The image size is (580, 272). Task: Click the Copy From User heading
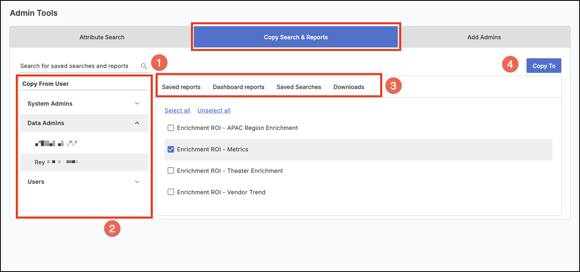click(45, 84)
